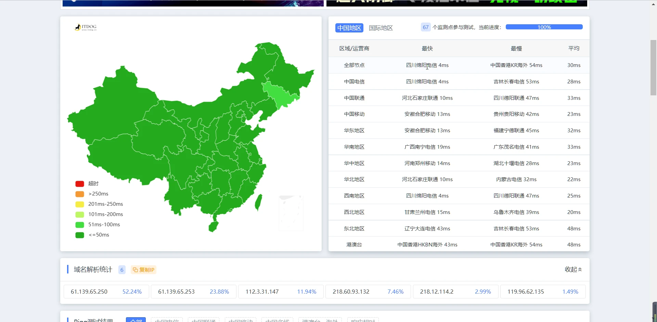Toggle the 51ms-100ms legend item
This screenshot has height=322, width=657.
click(98, 225)
